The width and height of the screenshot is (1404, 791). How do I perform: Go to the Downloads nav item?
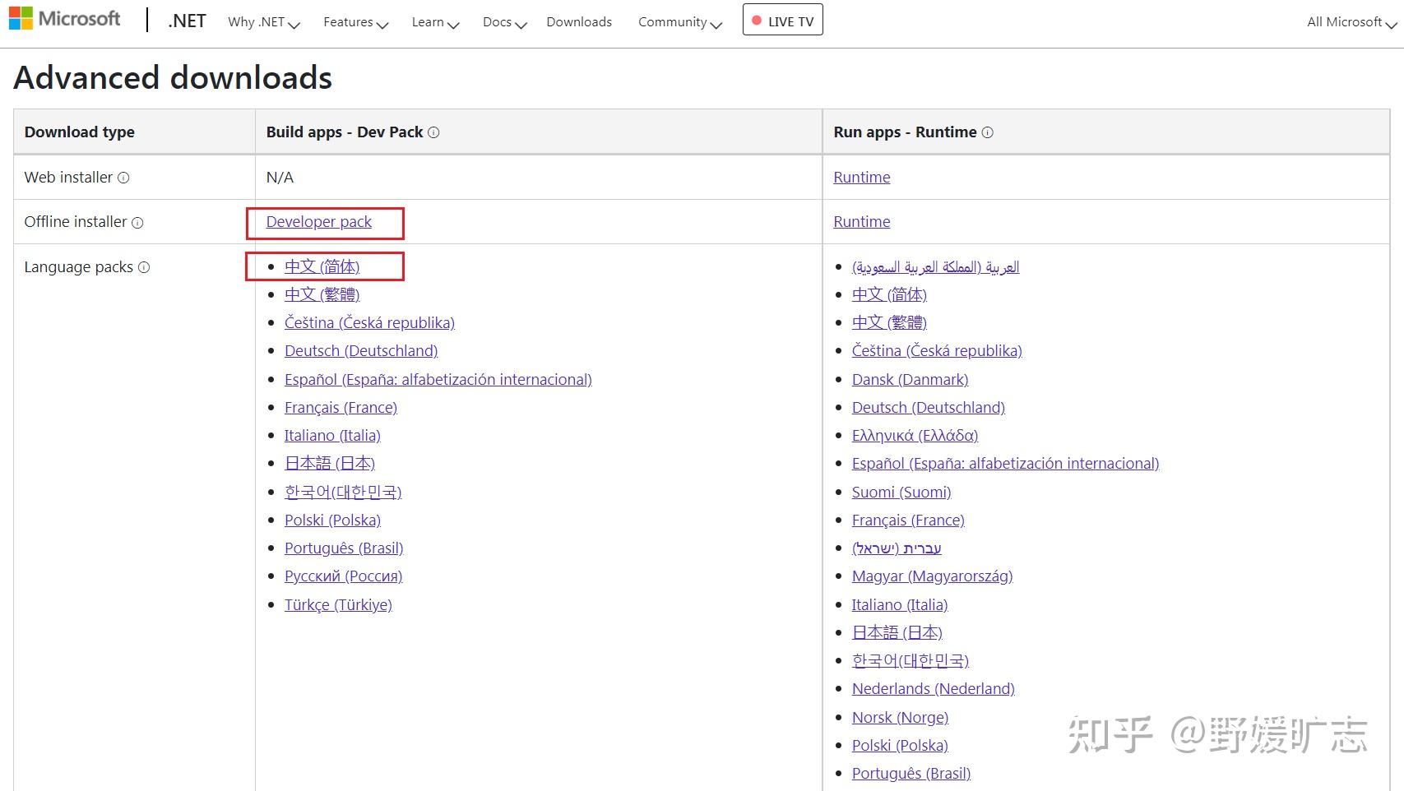(x=579, y=22)
